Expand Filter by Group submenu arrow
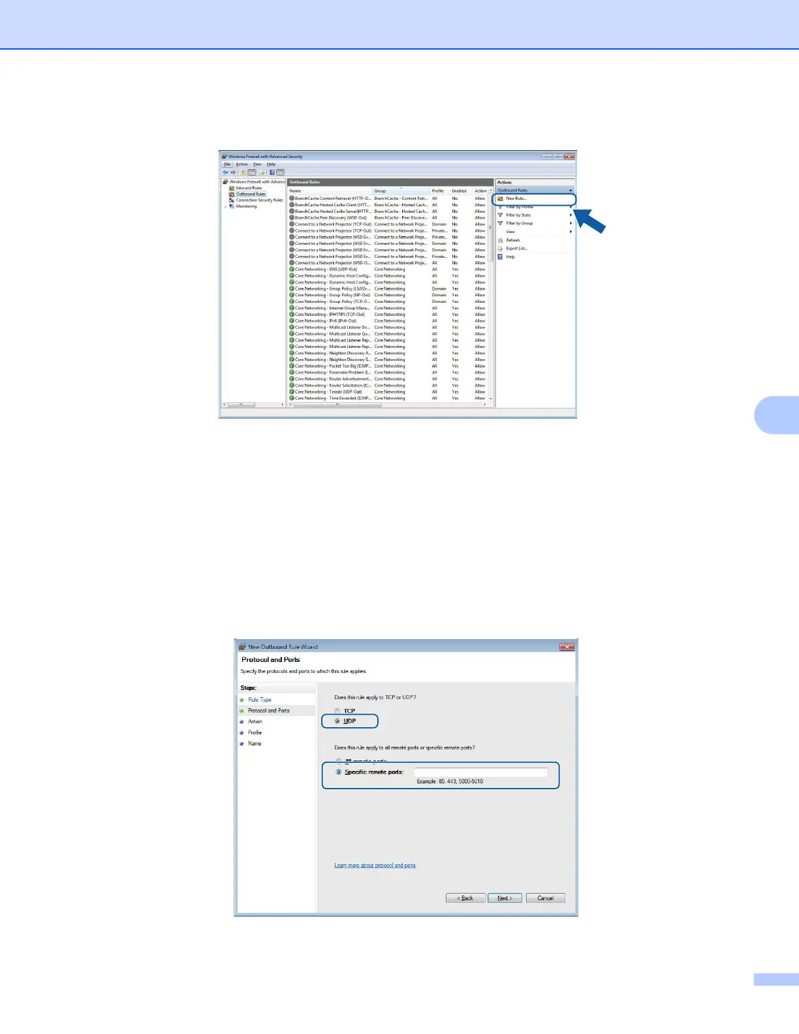 point(571,223)
